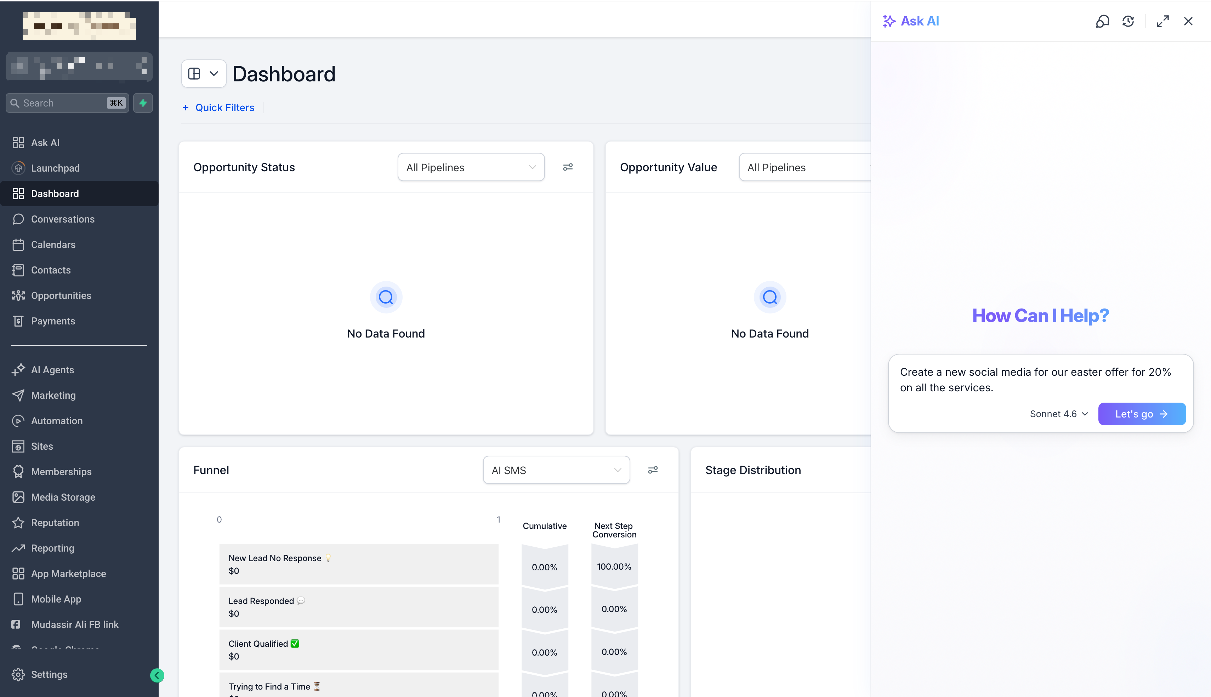Image resolution: width=1211 pixels, height=697 pixels.
Task: Collapse the sidebar with green arrow
Action: click(157, 675)
